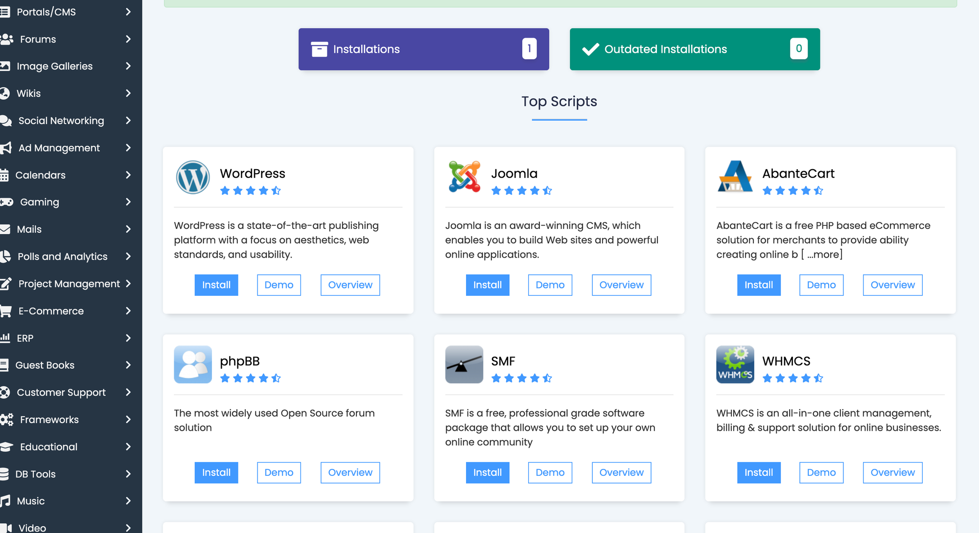This screenshot has height=533, width=979.
Task: Open the Image Galleries sidebar menu
Action: pos(54,66)
